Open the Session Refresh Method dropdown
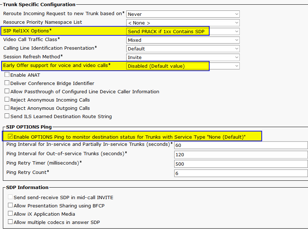The width and height of the screenshot is (308, 229). click(x=183, y=58)
